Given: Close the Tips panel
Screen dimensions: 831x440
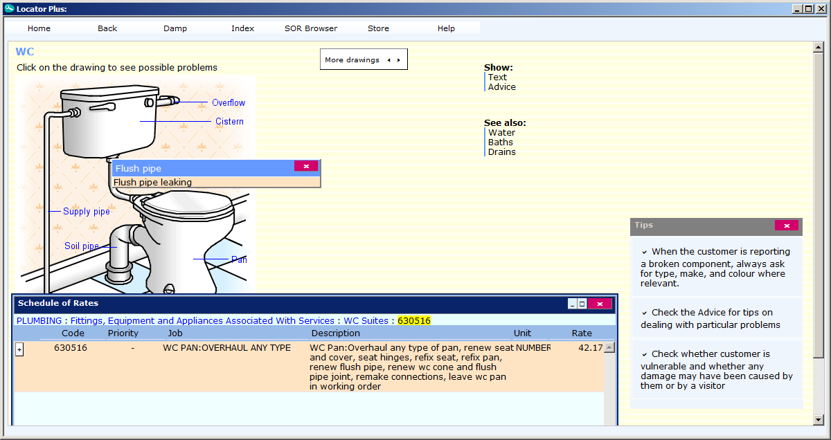Looking at the screenshot, I should click(786, 226).
